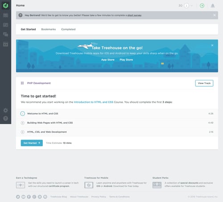Open settings via the sidebar gear icon
The image size is (223, 202).
pos(6,110)
